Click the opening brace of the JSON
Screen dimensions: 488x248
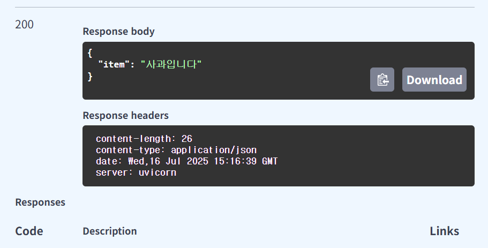[90, 53]
